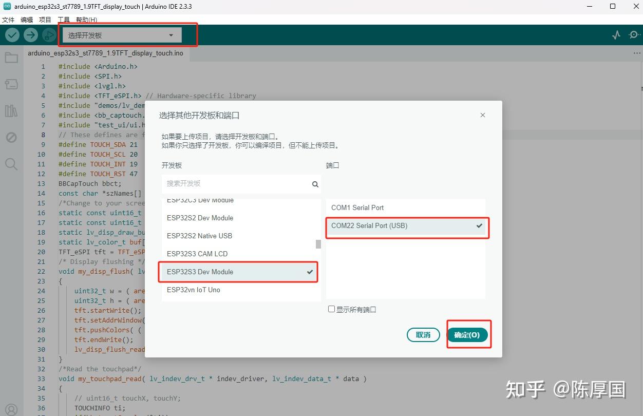Open the 工具 menu
This screenshot has width=643, height=416.
coord(64,20)
